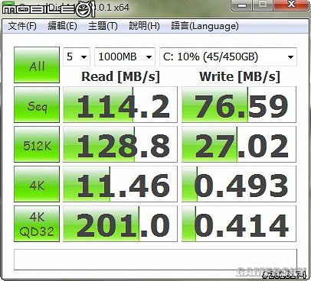Click the empty status text box at bottom
The width and height of the screenshot is (311, 281).
[x=155, y=260]
